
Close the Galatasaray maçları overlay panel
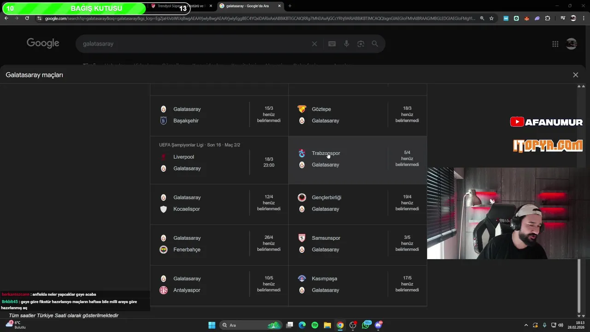tap(575, 75)
